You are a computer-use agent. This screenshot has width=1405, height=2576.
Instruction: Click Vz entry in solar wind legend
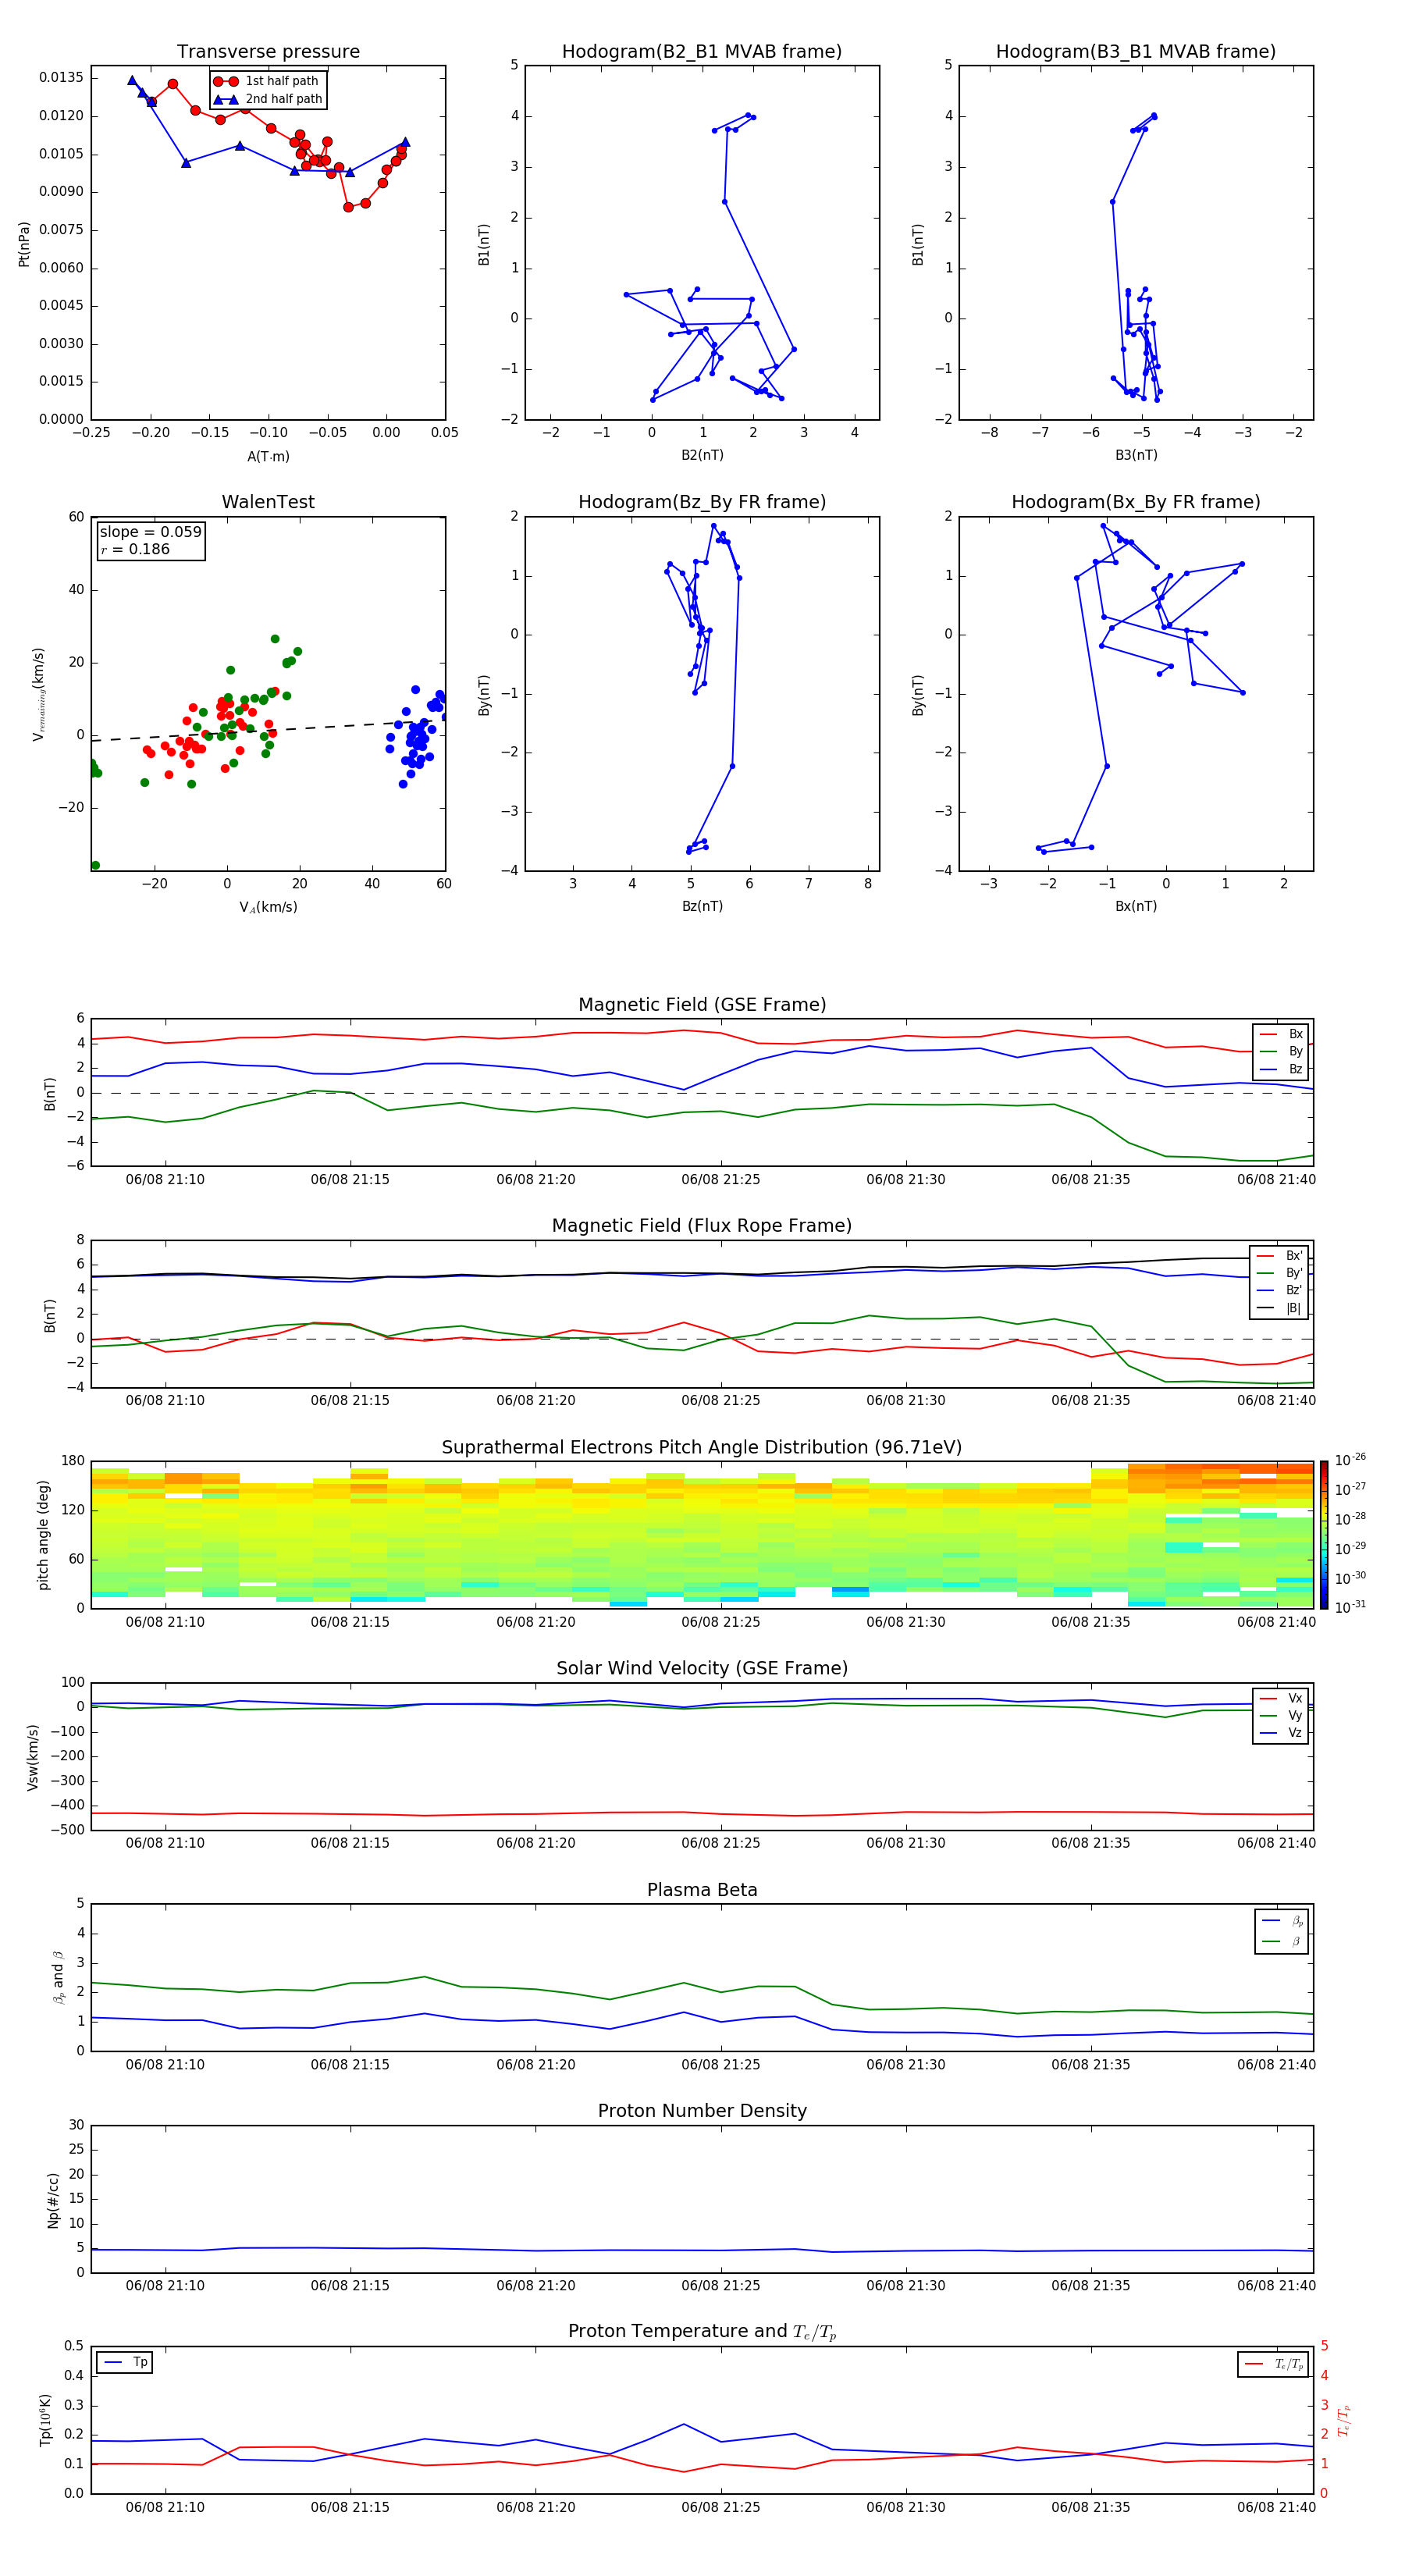pos(1282,1733)
